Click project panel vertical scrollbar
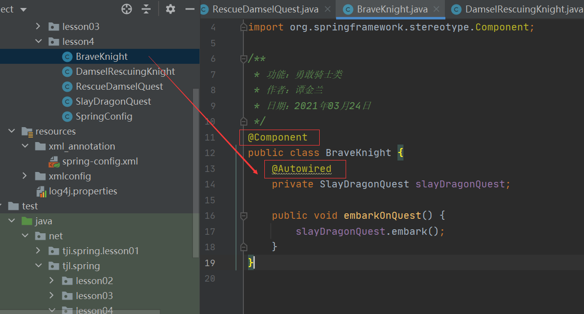Screen dimensions: 584x314 click(x=196, y=173)
